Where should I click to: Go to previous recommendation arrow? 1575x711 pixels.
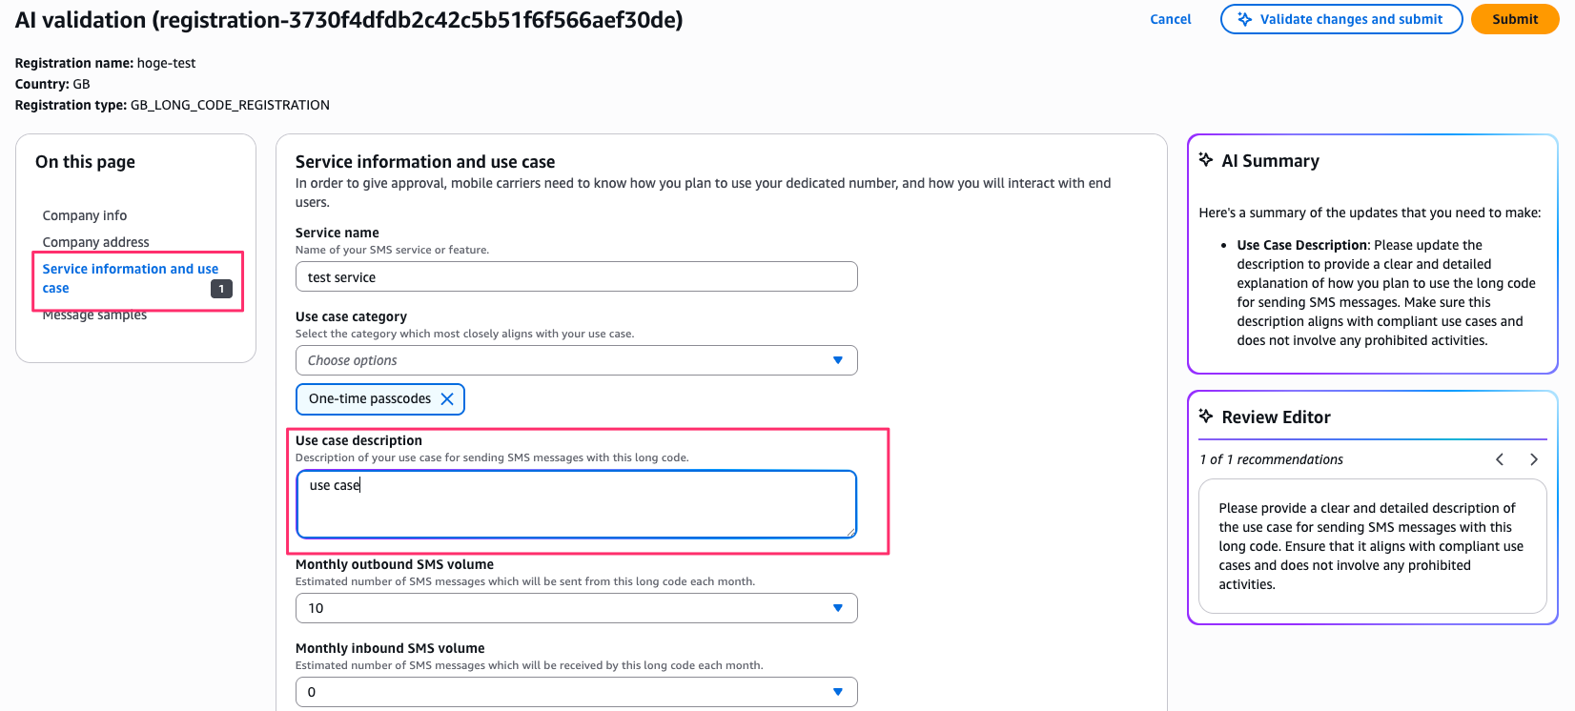pyautogui.click(x=1500, y=459)
